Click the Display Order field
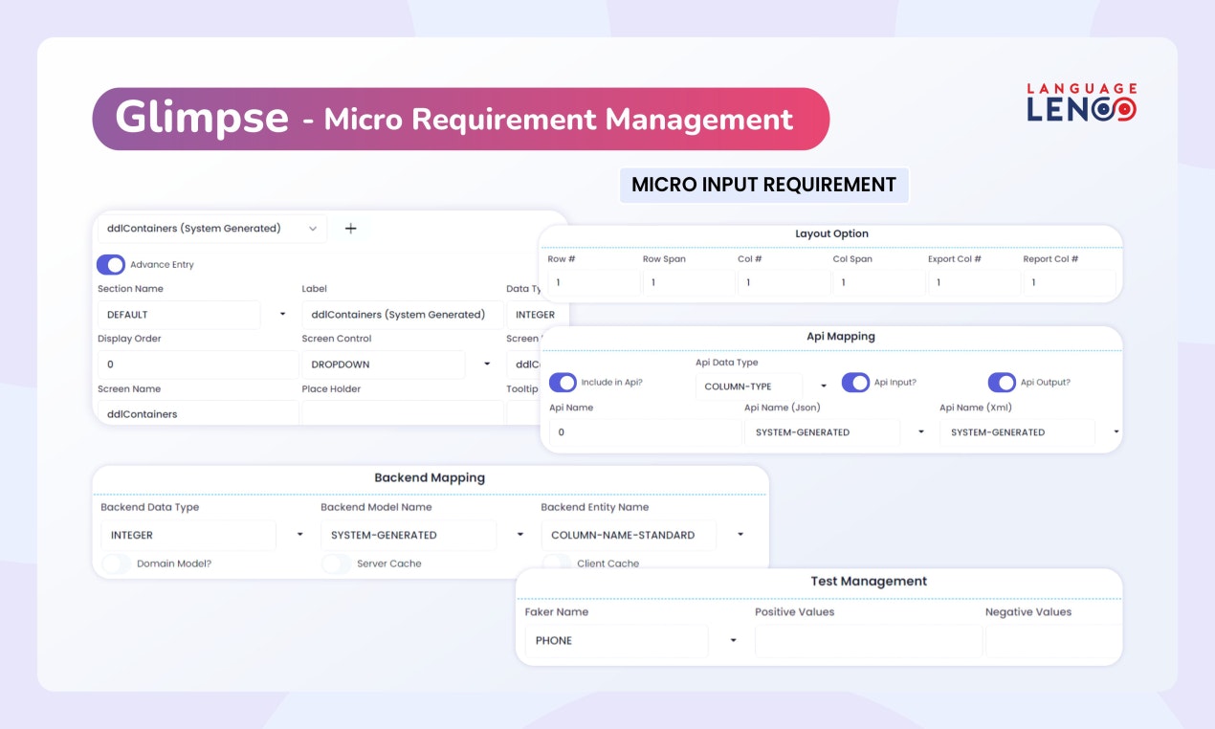 click(198, 364)
